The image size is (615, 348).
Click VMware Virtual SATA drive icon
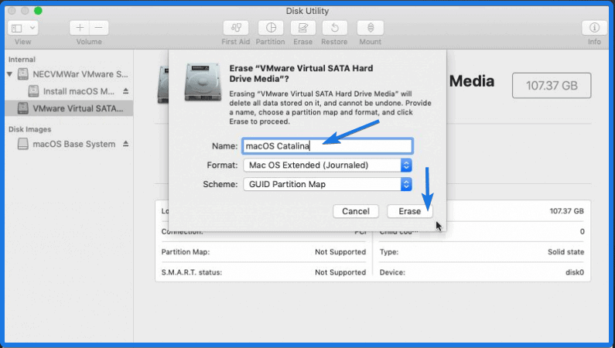(x=23, y=108)
